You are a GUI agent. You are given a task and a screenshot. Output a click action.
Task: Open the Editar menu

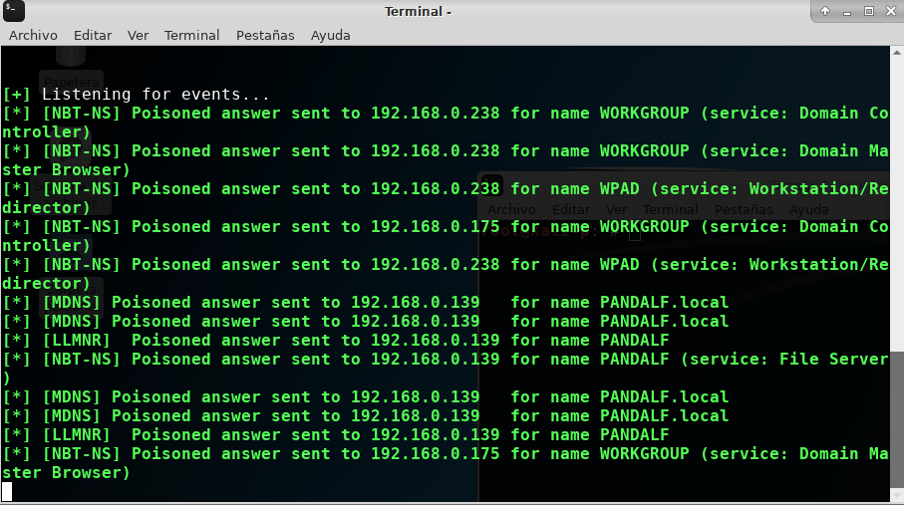pyautogui.click(x=93, y=35)
